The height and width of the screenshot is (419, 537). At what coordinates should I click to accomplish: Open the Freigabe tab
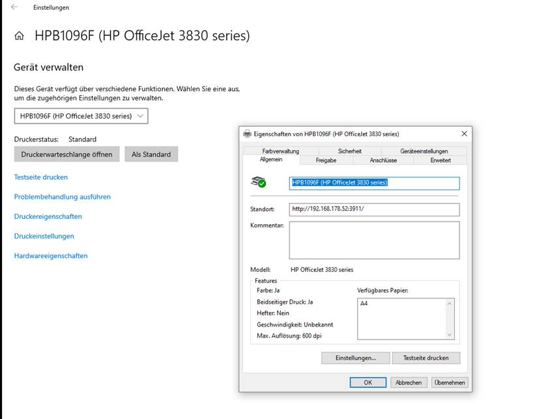[326, 160]
